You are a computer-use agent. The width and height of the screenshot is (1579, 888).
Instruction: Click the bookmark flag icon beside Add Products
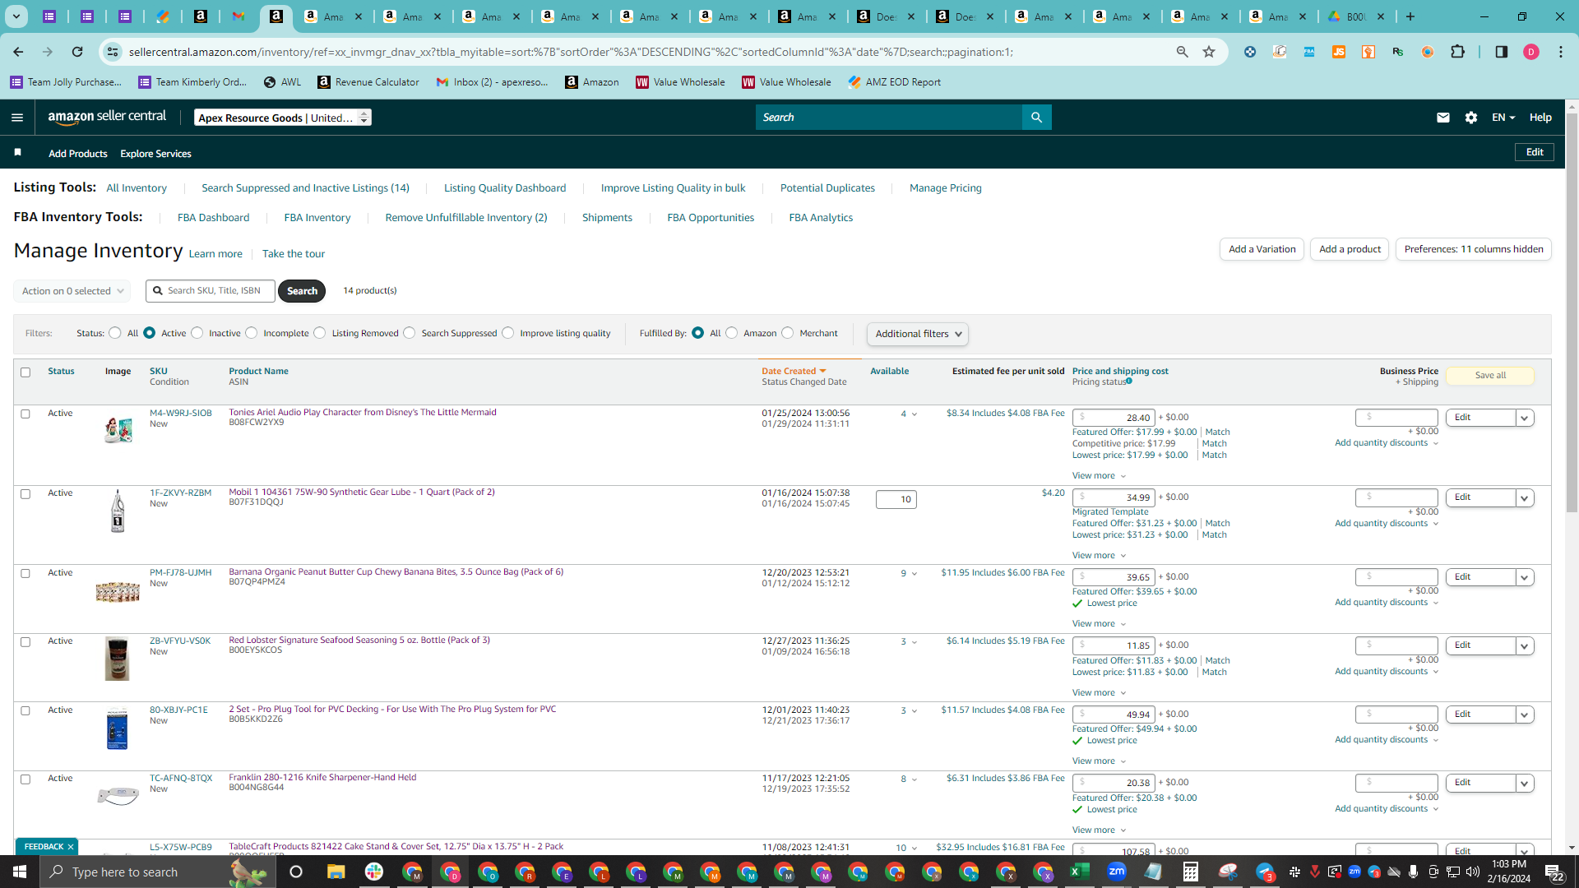(x=18, y=153)
